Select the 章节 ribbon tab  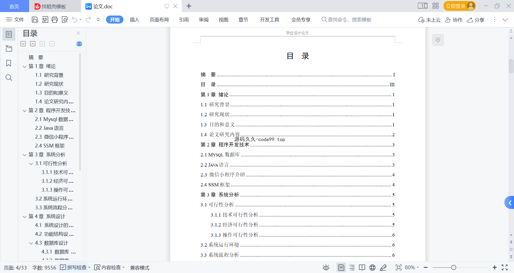click(x=243, y=20)
